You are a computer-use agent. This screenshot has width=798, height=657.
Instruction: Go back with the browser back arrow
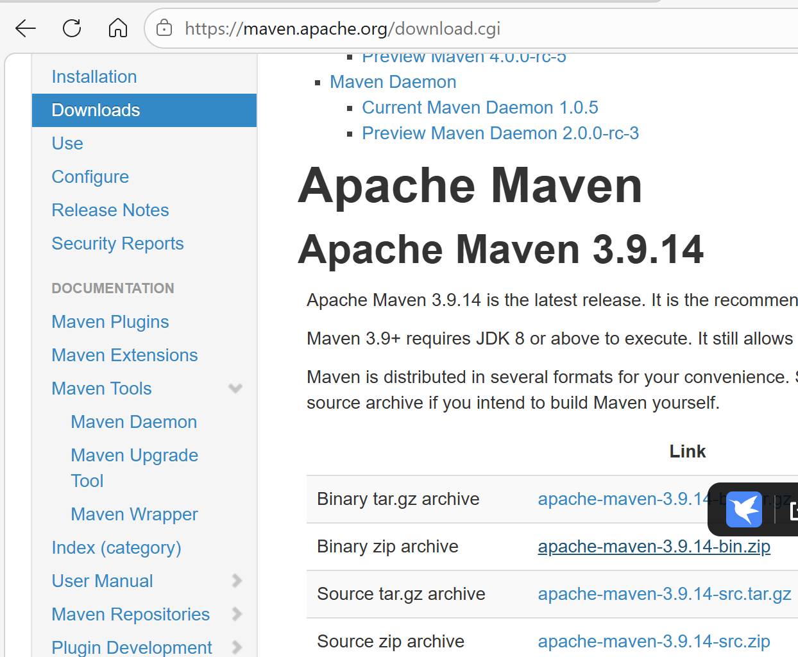[26, 28]
